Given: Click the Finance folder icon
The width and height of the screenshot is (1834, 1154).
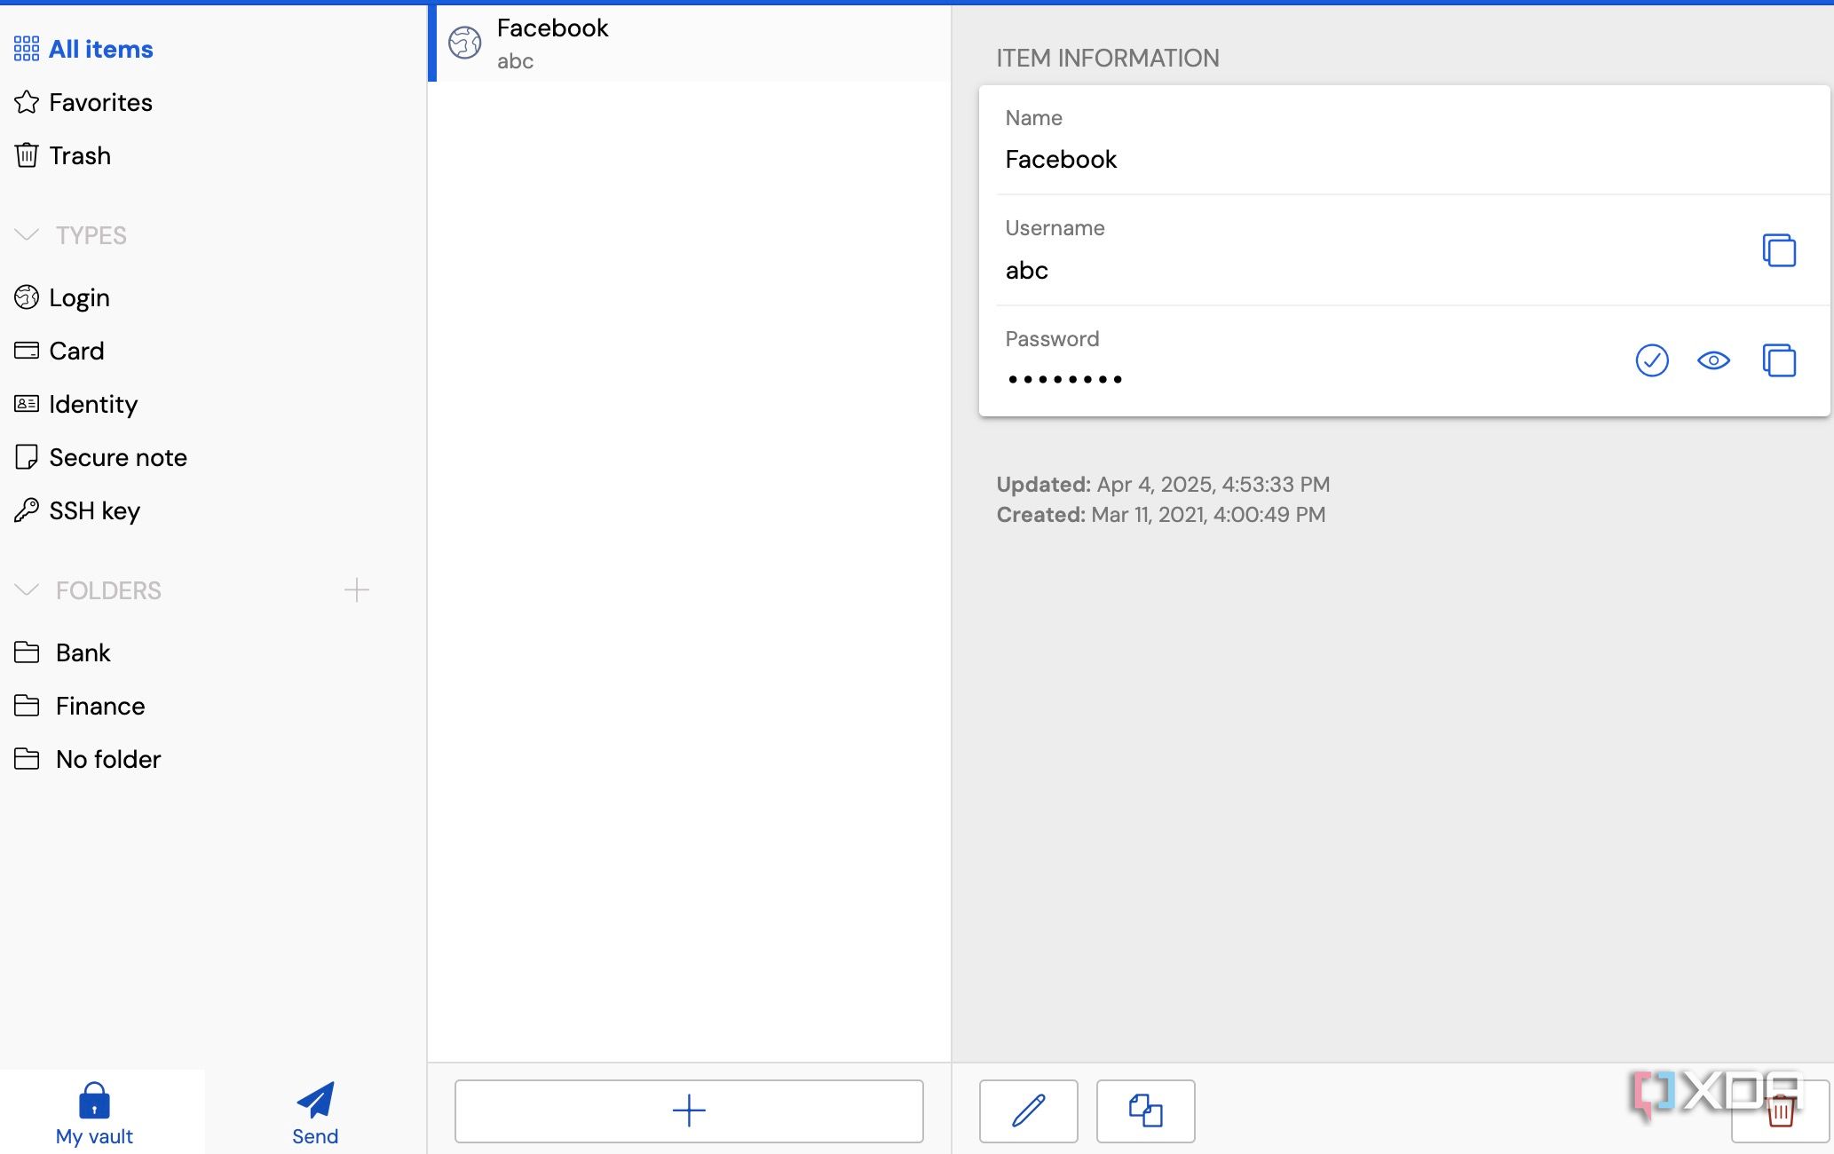Looking at the screenshot, I should (27, 706).
